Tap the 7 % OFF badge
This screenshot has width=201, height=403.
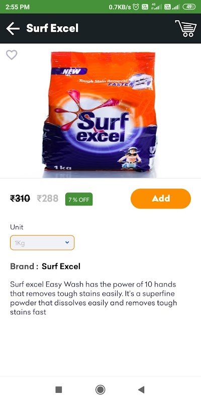click(79, 199)
